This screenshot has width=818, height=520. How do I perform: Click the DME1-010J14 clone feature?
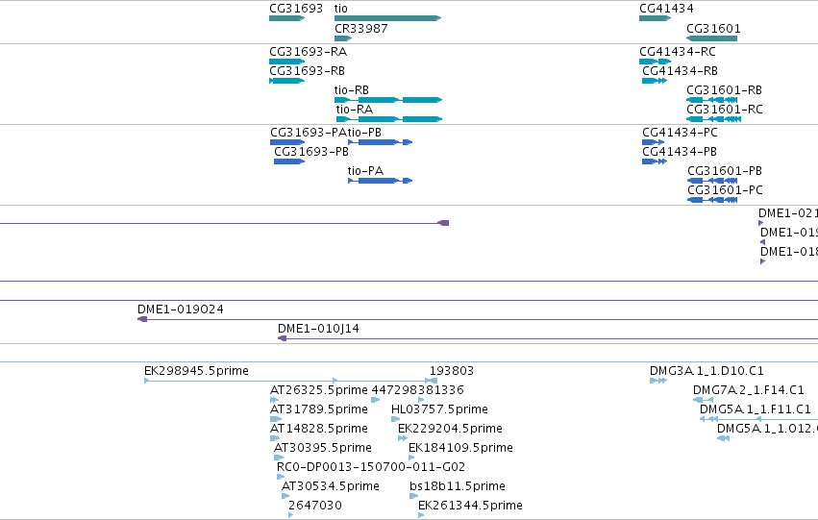(x=548, y=338)
